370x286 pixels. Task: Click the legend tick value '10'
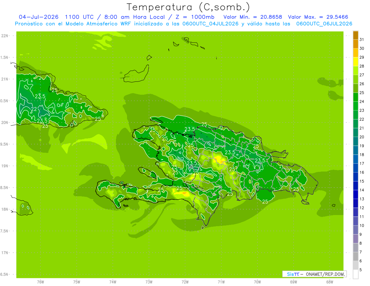tap(362, 226)
